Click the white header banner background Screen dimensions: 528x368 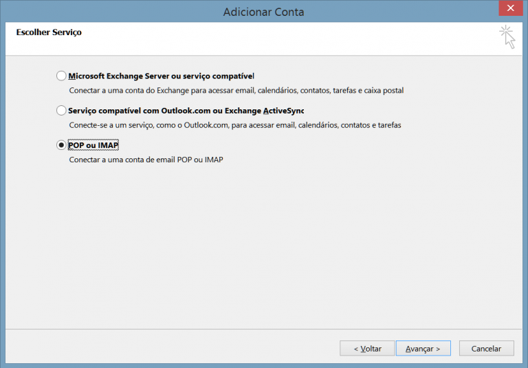click(275, 38)
